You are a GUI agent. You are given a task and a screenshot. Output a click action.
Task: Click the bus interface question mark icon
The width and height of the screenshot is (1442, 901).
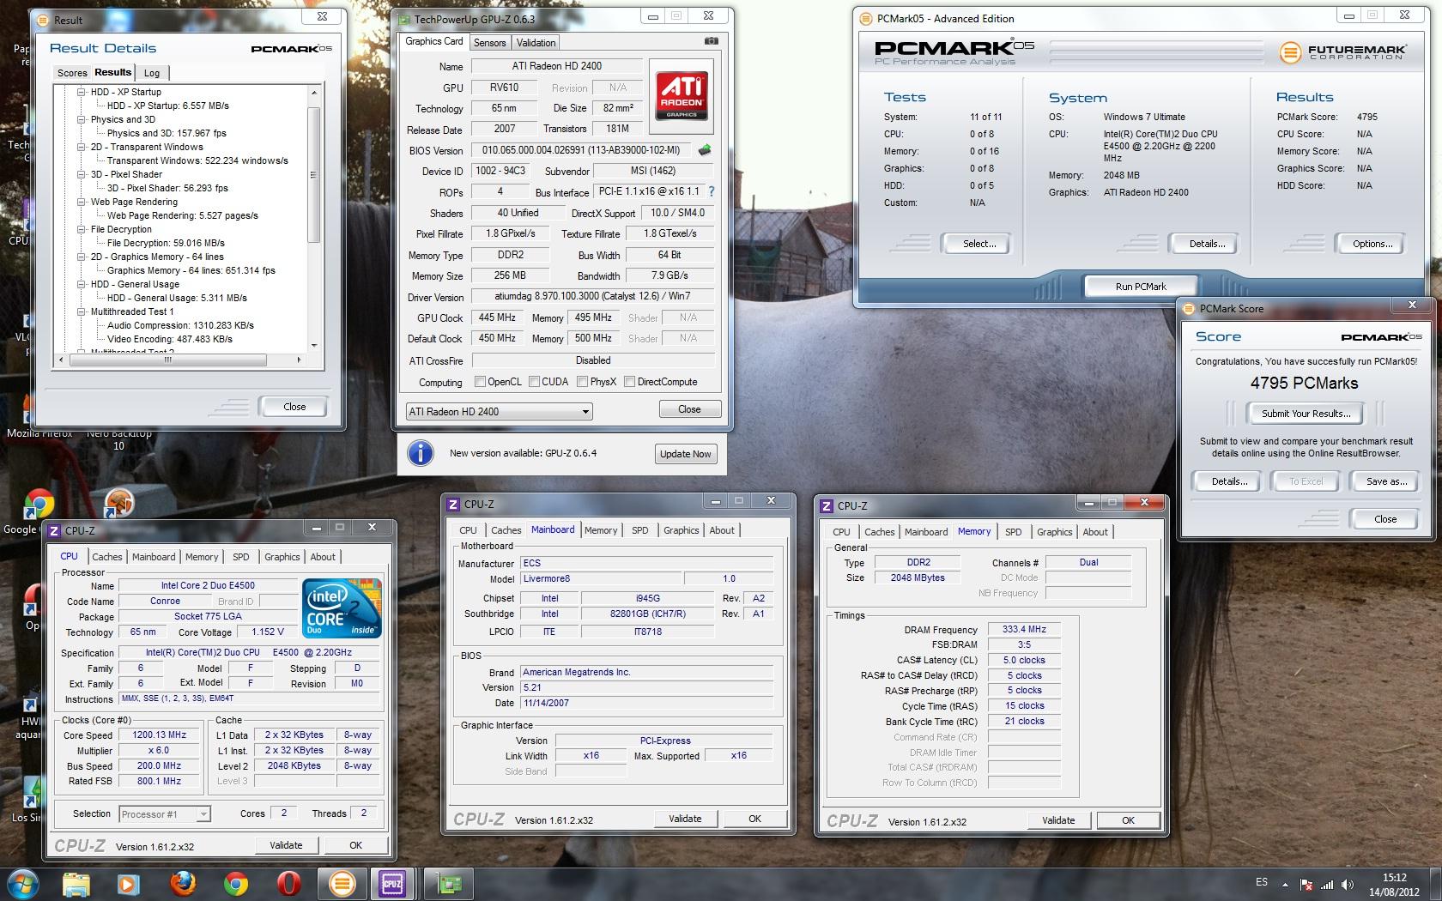pos(711,191)
